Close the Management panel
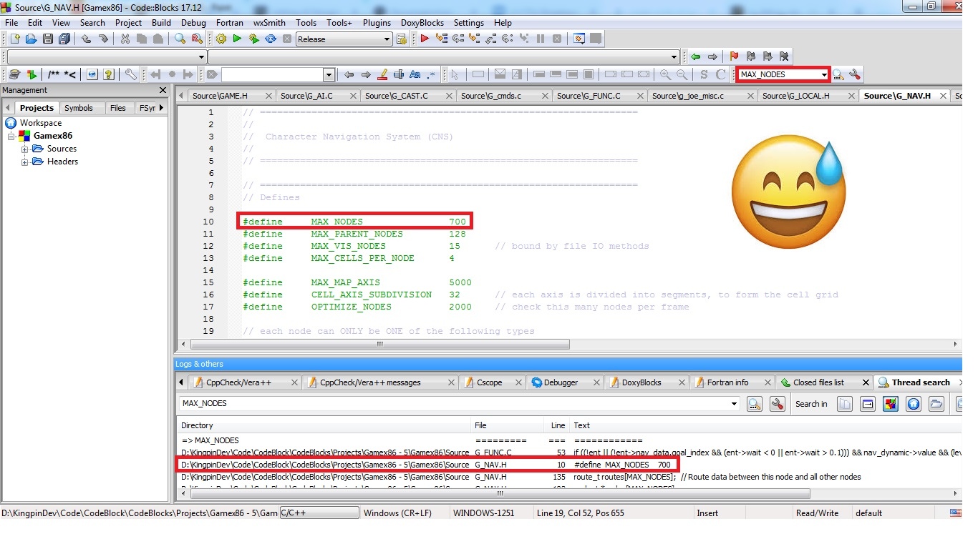 [x=163, y=91]
